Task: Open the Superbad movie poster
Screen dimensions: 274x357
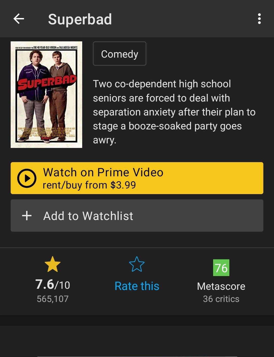Action: 46,94
